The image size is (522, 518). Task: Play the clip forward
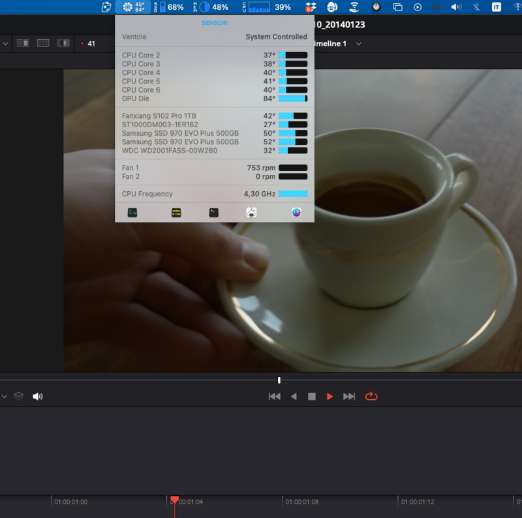(330, 396)
